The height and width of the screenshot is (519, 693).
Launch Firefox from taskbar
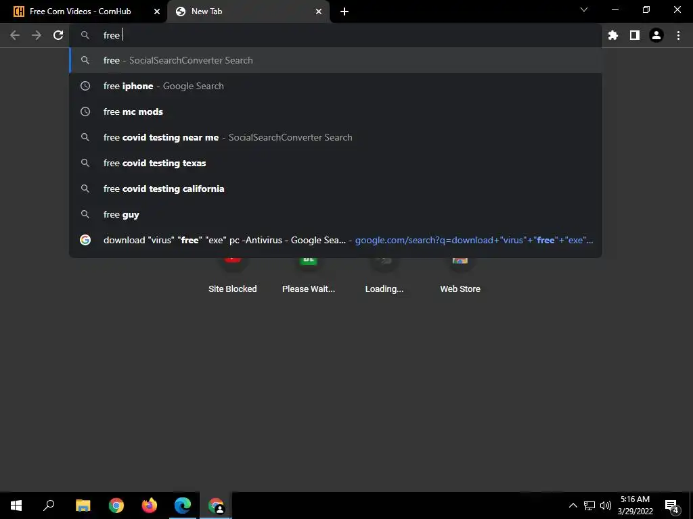pyautogui.click(x=150, y=505)
